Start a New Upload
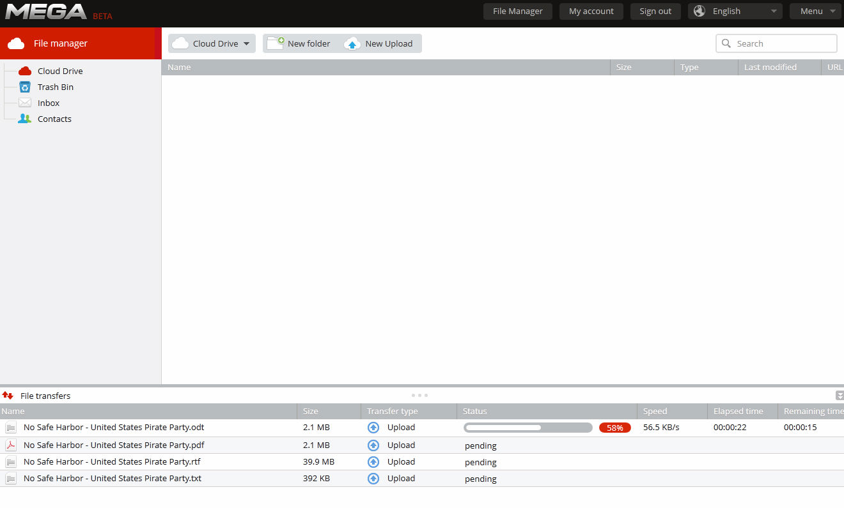Image resolution: width=844 pixels, height=508 pixels. click(379, 43)
